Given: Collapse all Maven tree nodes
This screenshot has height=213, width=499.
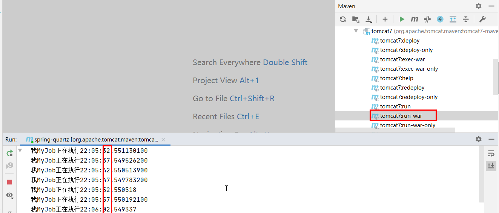Looking at the screenshot, I should (x=466, y=19).
